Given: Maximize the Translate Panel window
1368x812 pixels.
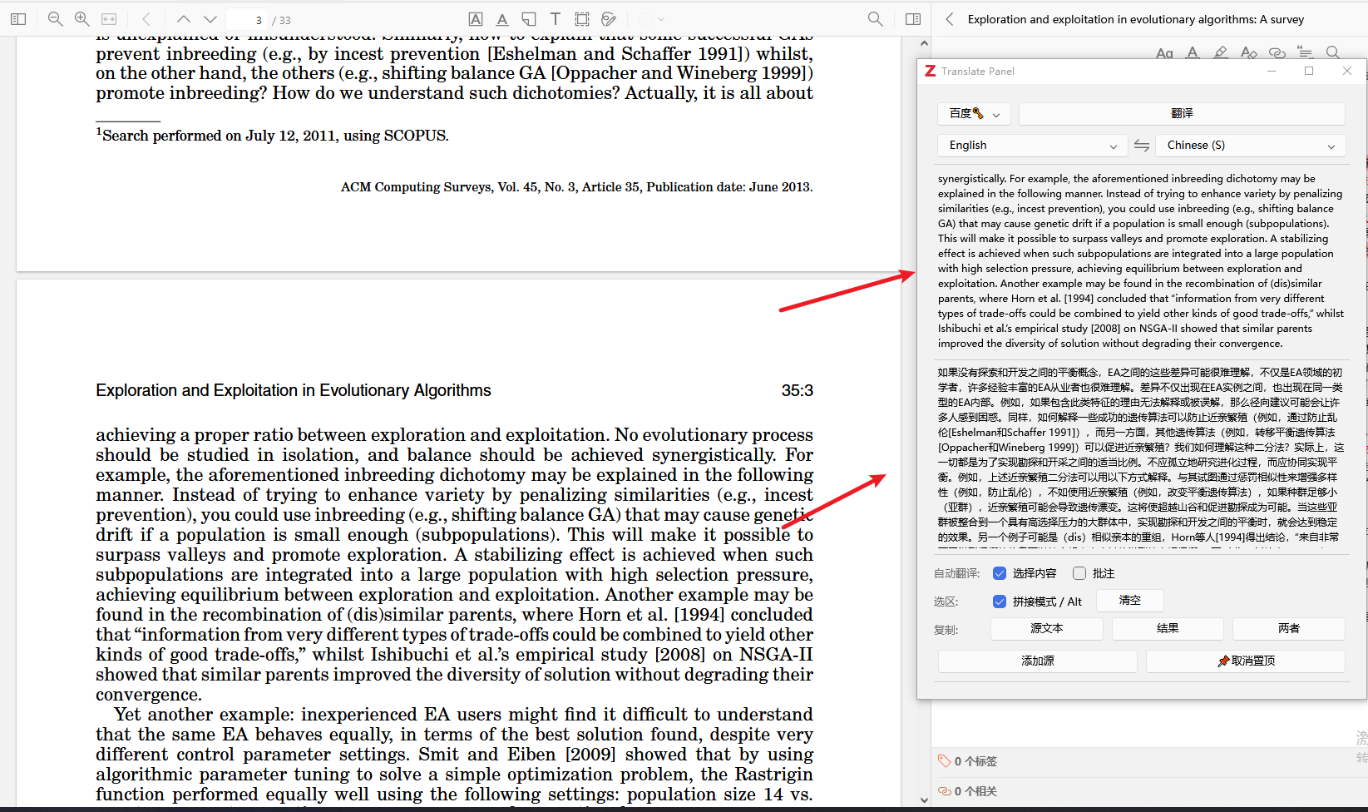Looking at the screenshot, I should [1309, 72].
